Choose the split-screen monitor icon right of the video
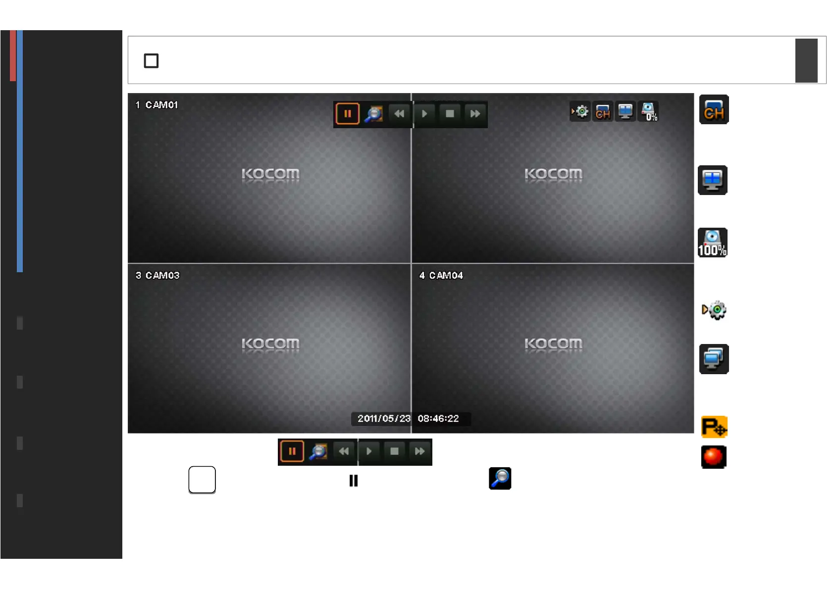834x589 pixels. (x=713, y=180)
